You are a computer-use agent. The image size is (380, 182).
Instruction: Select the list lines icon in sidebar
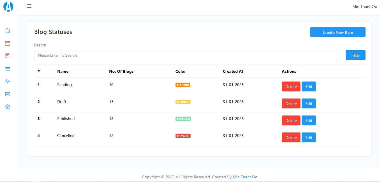point(8,69)
